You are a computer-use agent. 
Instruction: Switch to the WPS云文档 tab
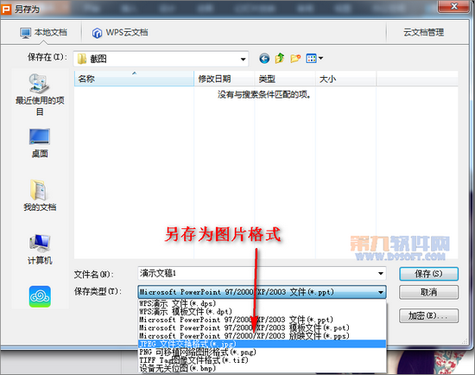tap(120, 33)
